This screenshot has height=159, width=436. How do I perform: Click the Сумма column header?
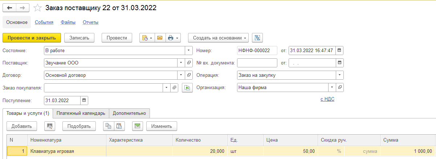pyautogui.click(x=408, y=140)
